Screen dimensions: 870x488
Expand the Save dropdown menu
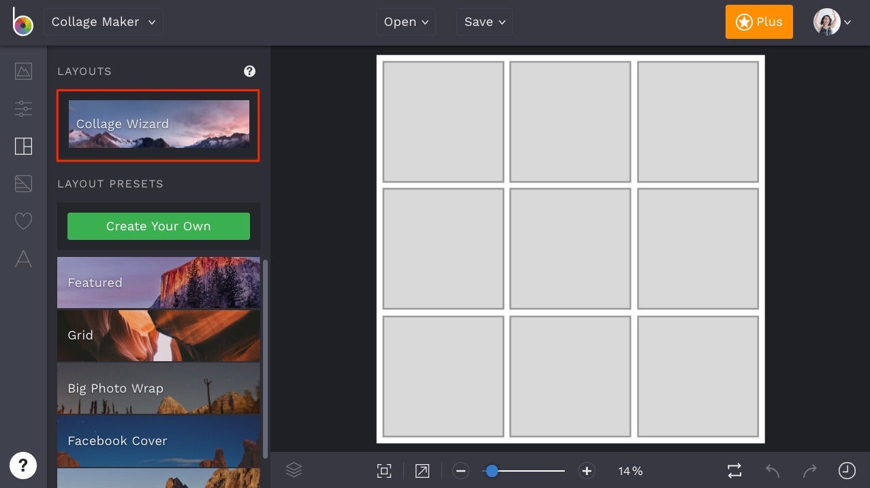(x=484, y=22)
